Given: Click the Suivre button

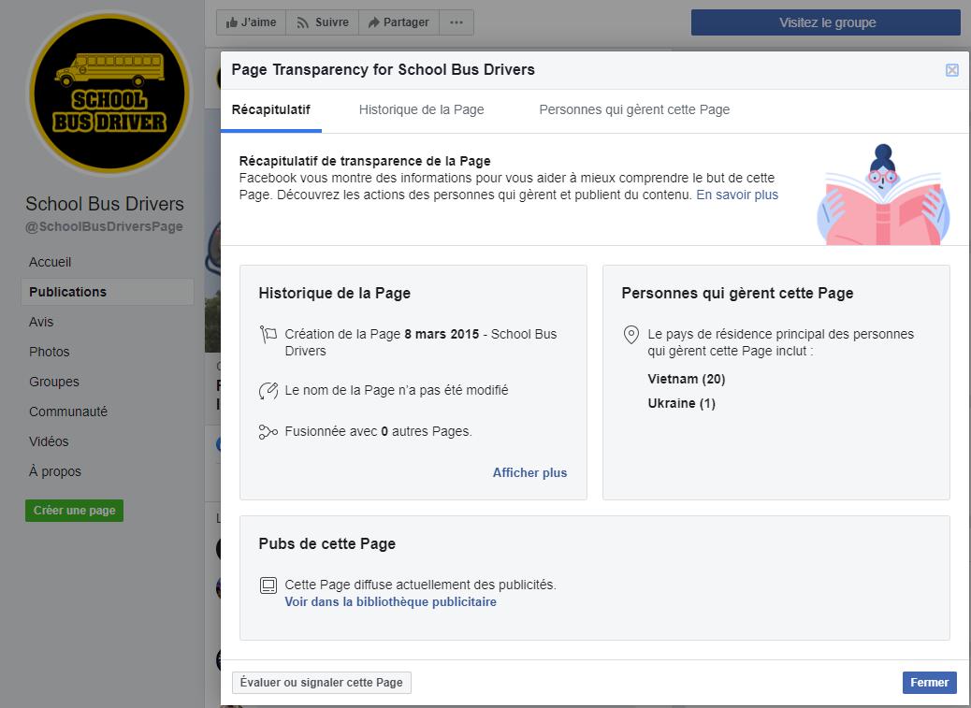Looking at the screenshot, I should (322, 22).
